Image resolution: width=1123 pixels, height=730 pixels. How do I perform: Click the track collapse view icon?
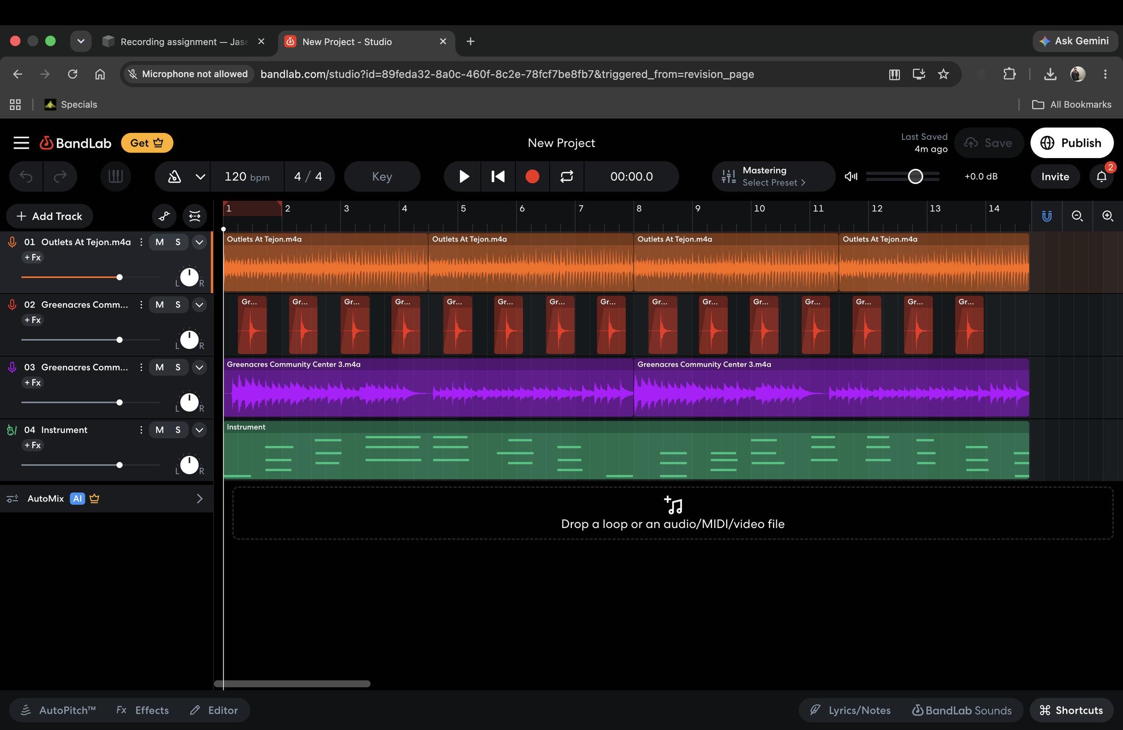[195, 216]
